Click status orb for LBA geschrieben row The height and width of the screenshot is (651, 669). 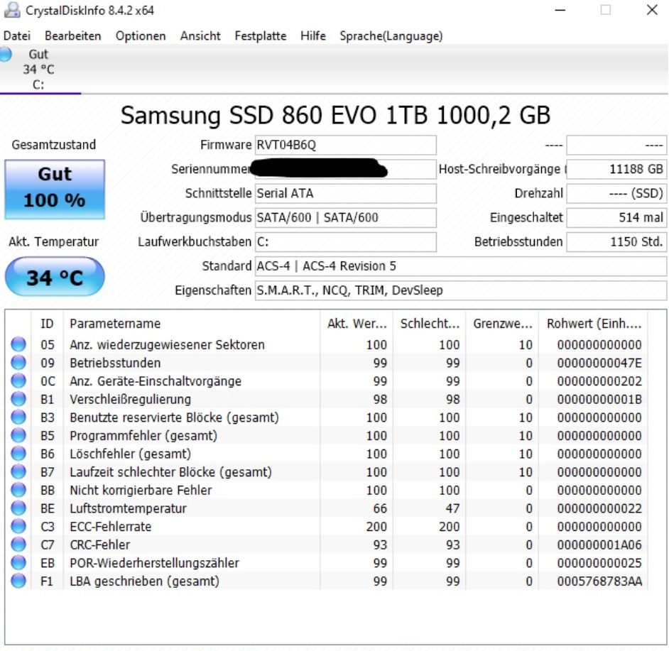coord(18,581)
